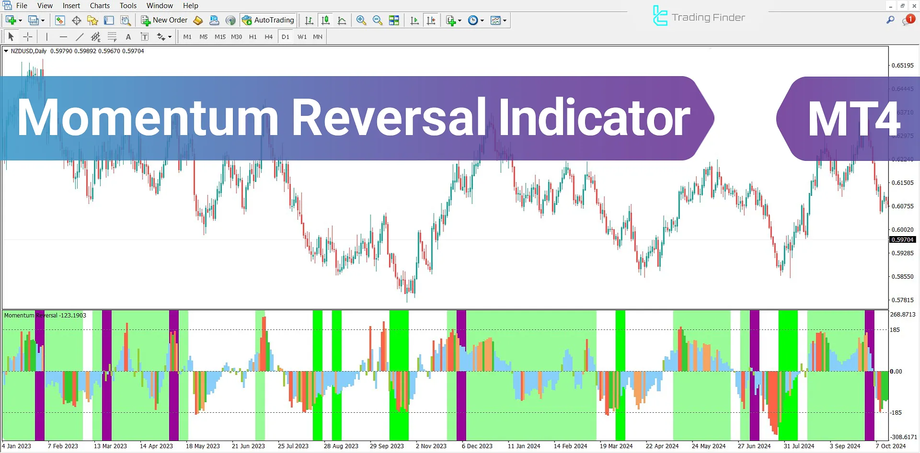The height and width of the screenshot is (453, 920).
Task: Open the Navigator star-folder icon
Action: point(92,20)
